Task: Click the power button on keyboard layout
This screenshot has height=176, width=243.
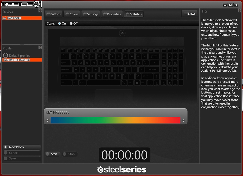Action: pos(122,33)
